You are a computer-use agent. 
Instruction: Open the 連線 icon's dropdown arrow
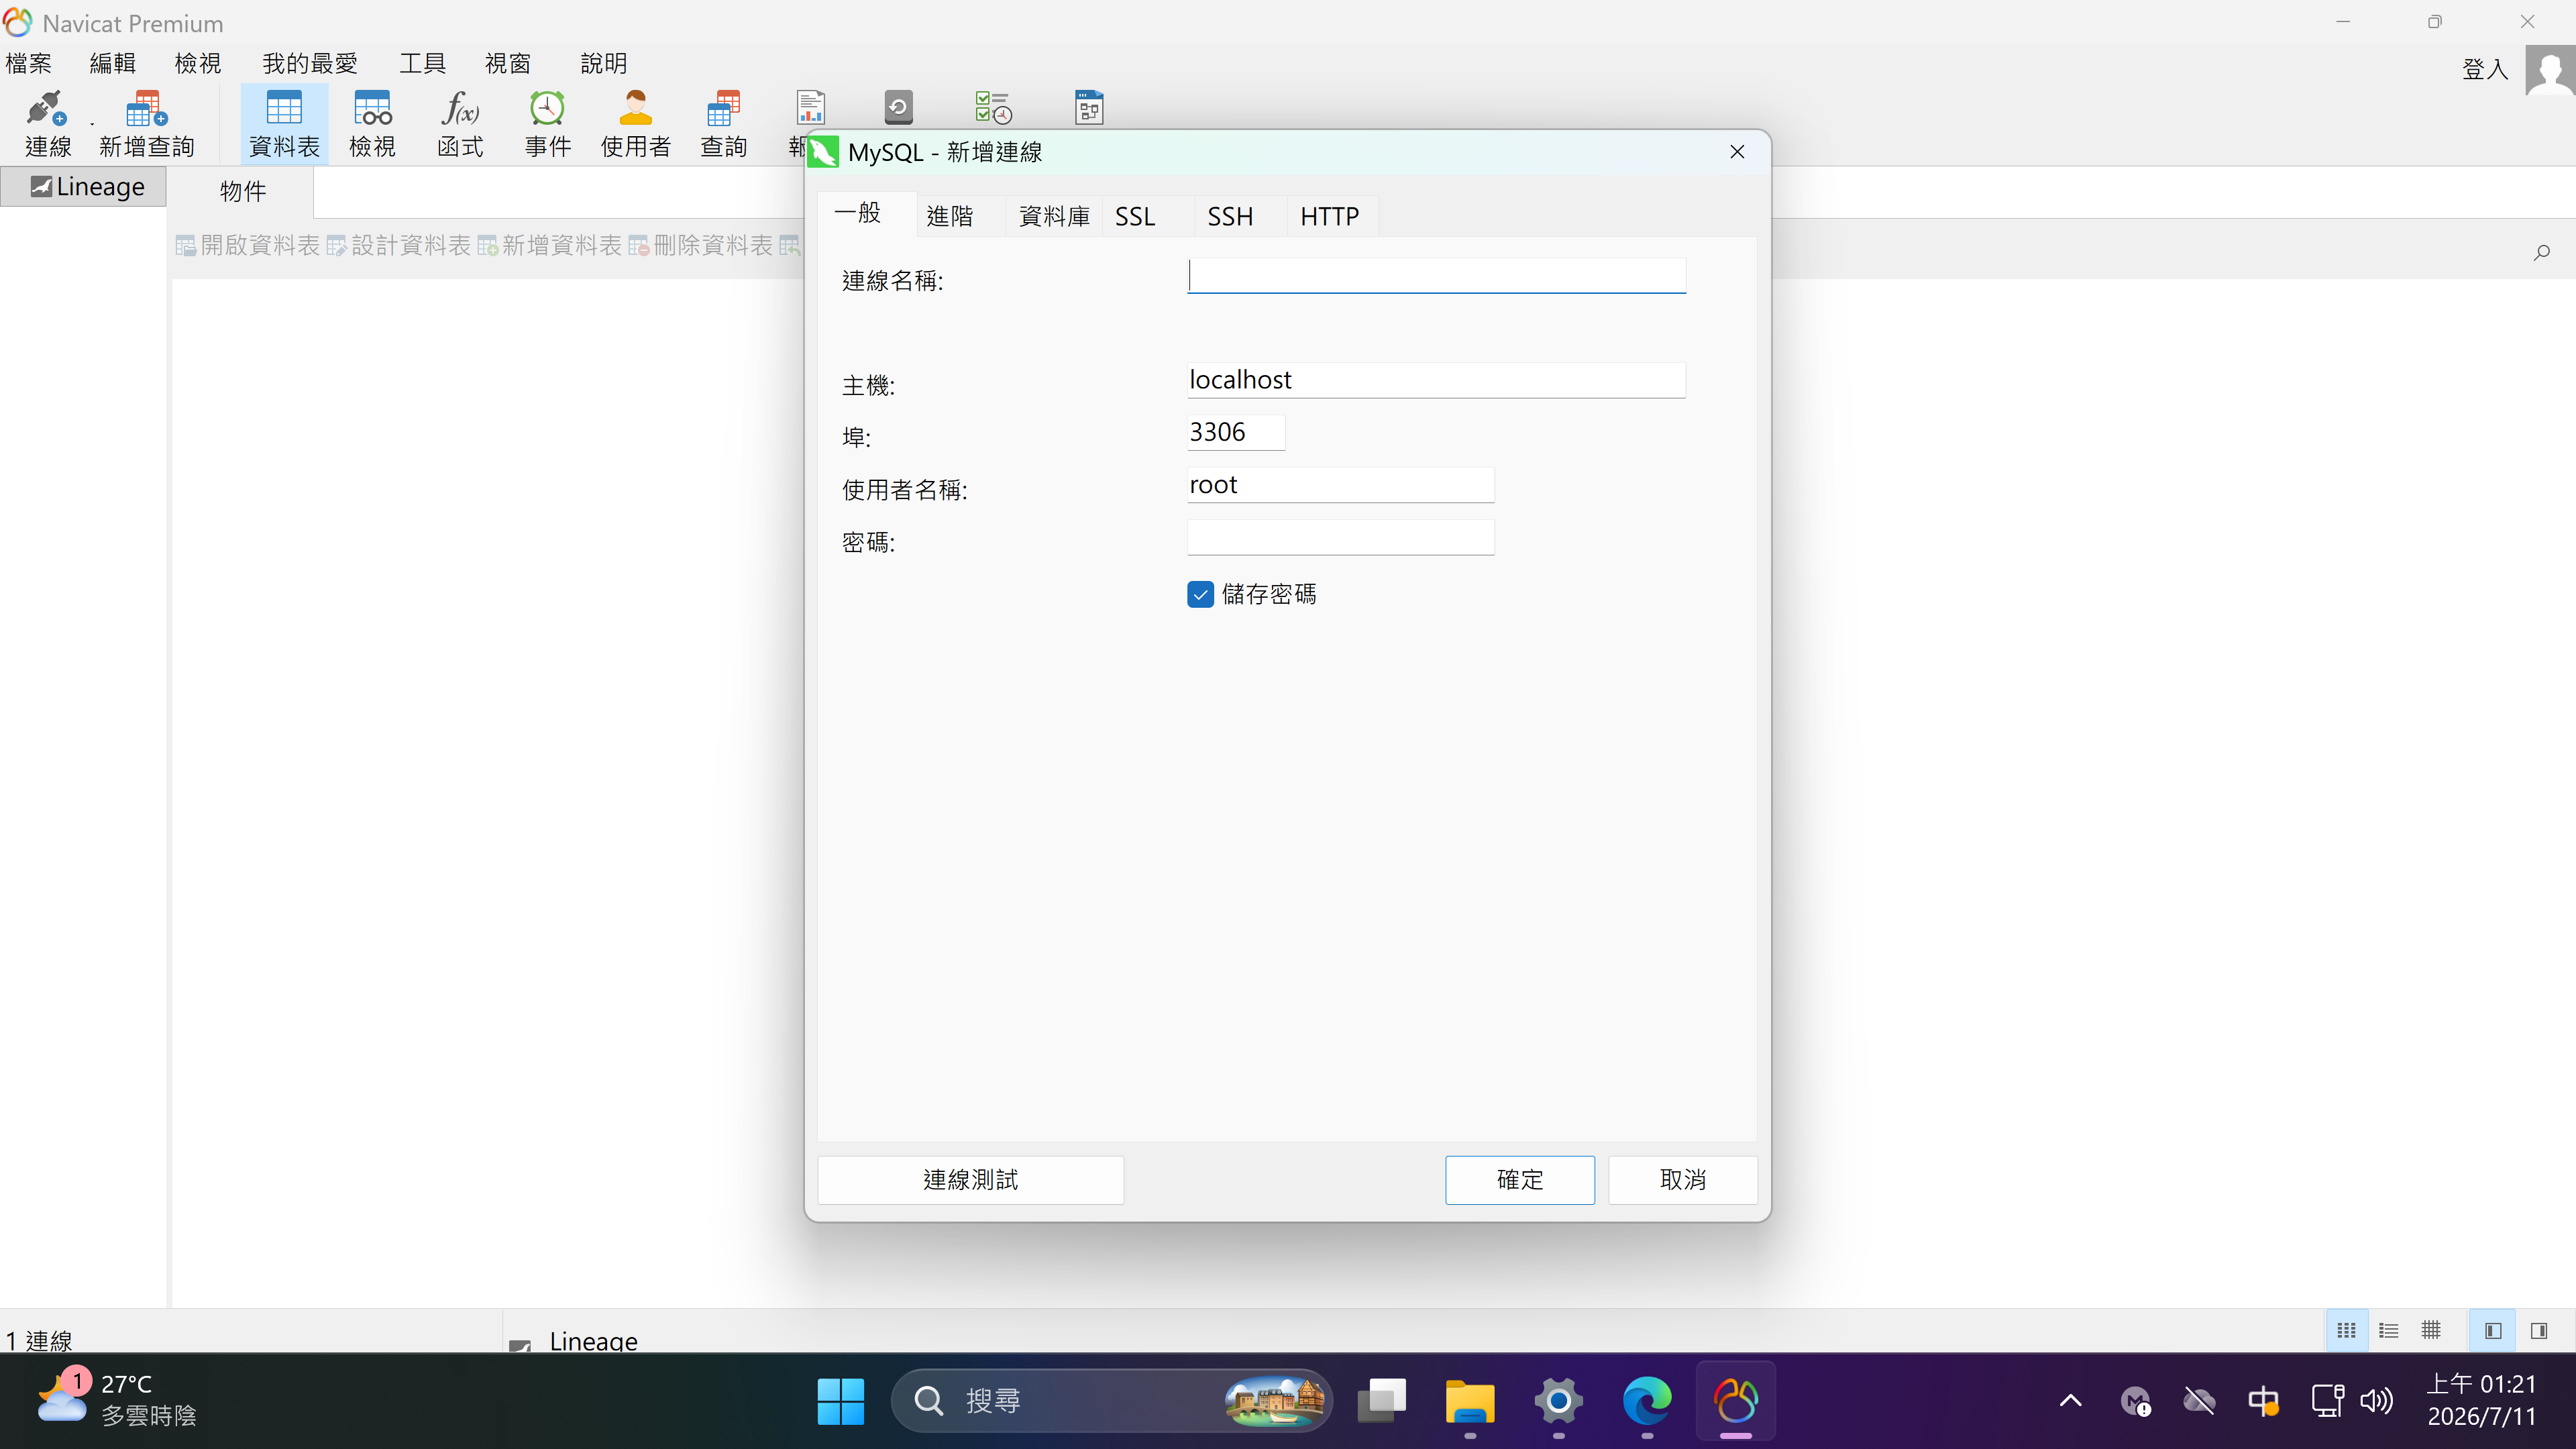[92, 124]
